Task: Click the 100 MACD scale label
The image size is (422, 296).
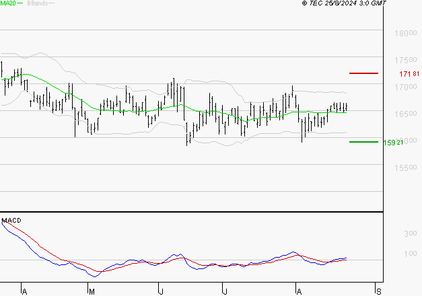Action: click(x=411, y=254)
